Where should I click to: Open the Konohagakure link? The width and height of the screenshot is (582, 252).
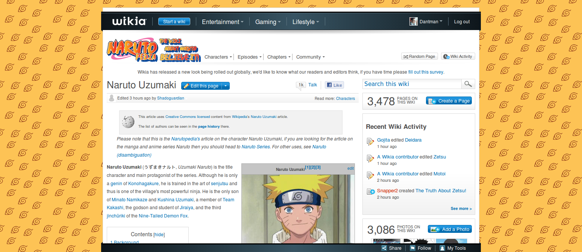coord(143,184)
